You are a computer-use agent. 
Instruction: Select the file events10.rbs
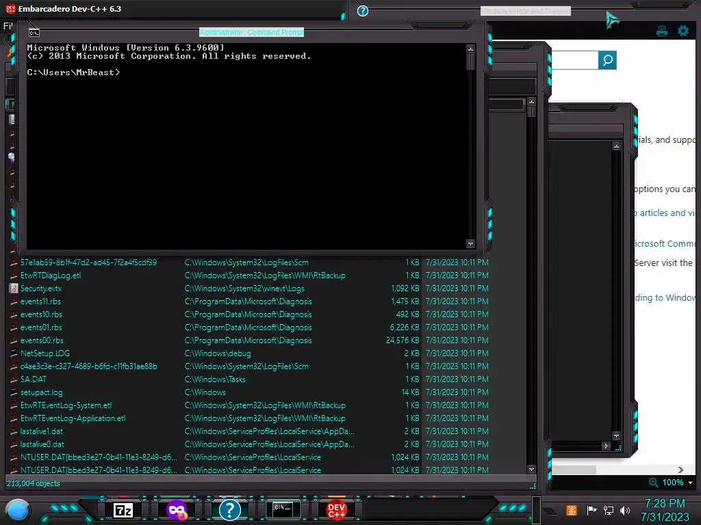41,314
